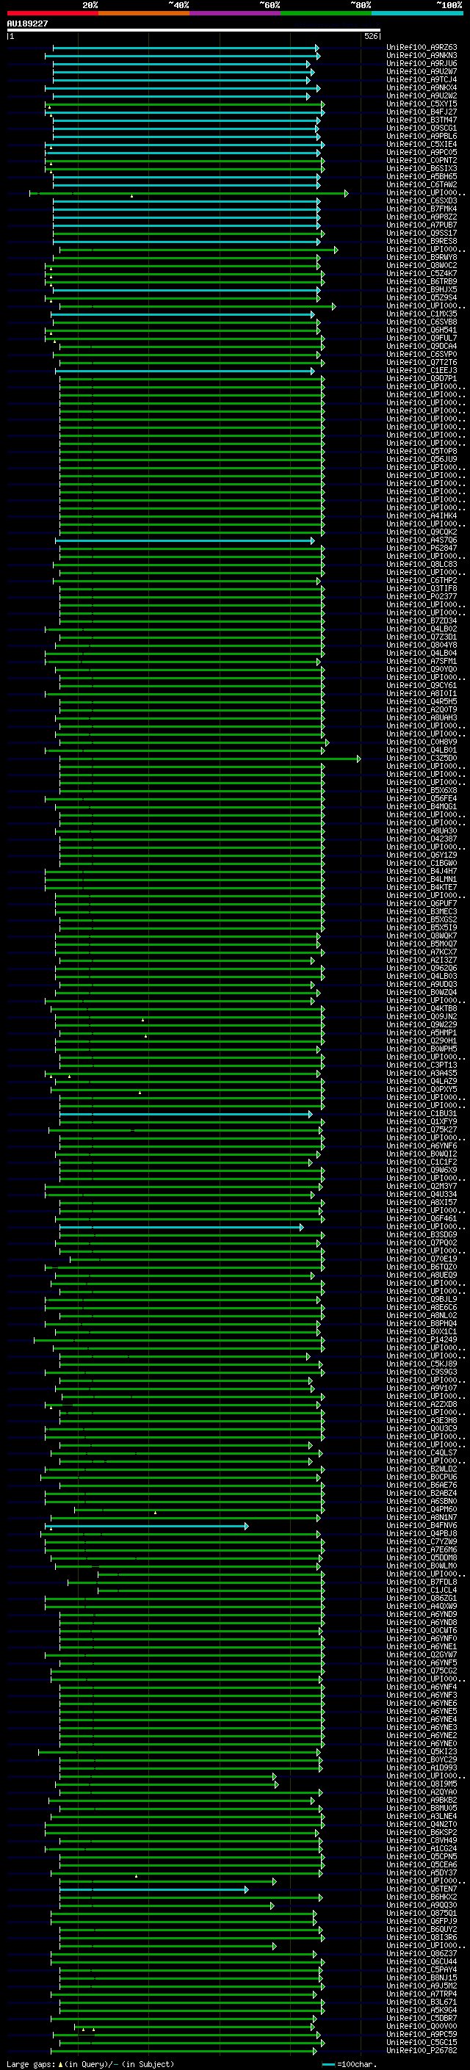The height and width of the screenshot is (2070, 470).
Task: Choose hit UniRef100_Q8I3R6
Action: pos(422,1937)
